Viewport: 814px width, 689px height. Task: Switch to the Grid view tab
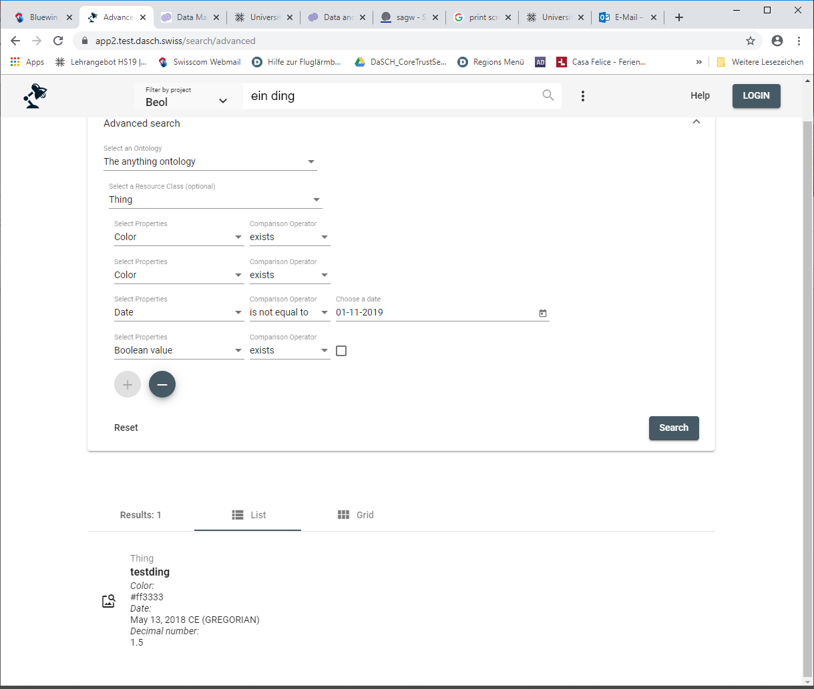click(355, 515)
